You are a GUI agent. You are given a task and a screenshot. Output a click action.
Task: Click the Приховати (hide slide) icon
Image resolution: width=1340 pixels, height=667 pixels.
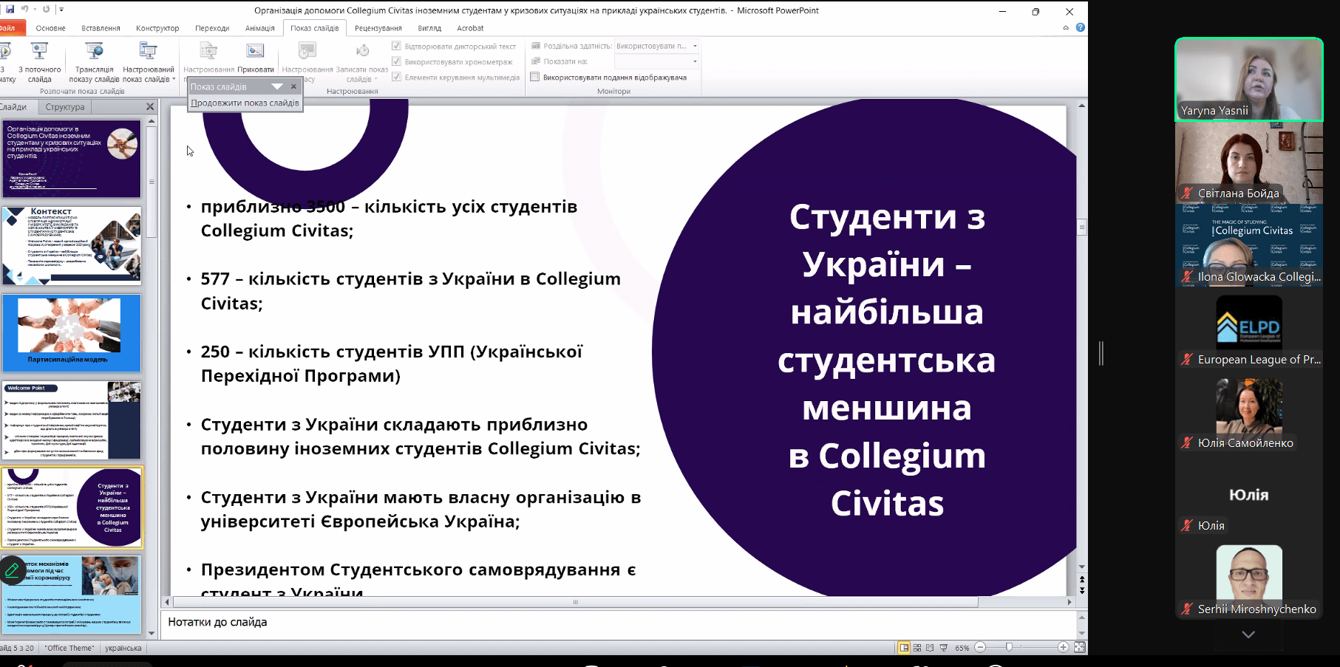point(255,52)
